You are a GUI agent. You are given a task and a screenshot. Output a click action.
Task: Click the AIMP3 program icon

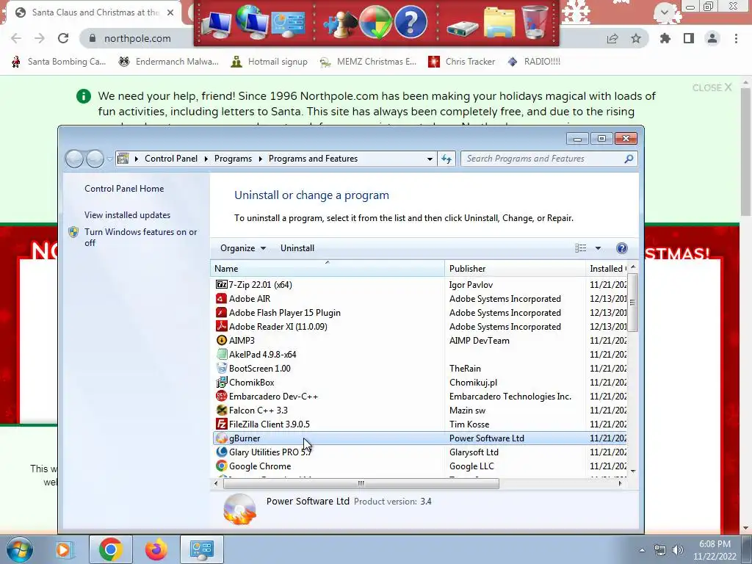[221, 340]
